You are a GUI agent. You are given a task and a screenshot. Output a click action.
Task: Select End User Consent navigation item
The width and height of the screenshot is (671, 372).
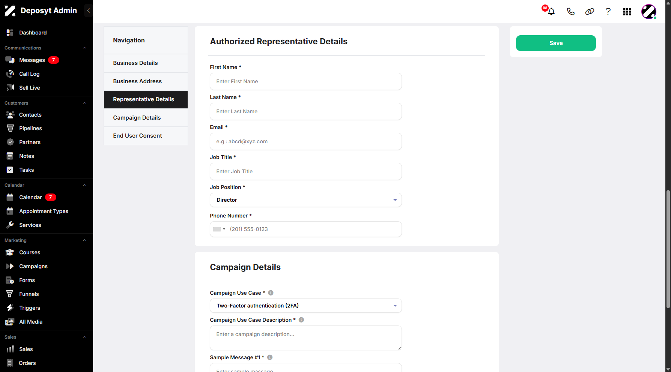click(146, 136)
